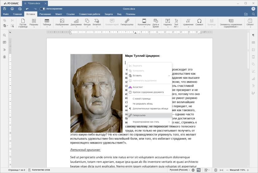
Task: Choose Вставить in the context menu
Action: [x=150, y=76]
